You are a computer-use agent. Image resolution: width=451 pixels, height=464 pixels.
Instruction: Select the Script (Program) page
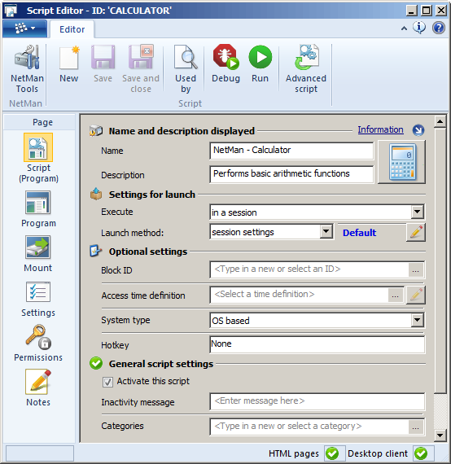click(38, 158)
